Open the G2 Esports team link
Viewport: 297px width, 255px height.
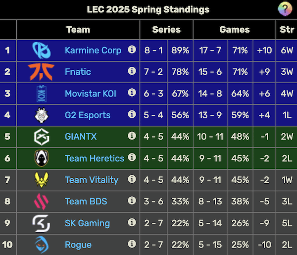pos(88,115)
